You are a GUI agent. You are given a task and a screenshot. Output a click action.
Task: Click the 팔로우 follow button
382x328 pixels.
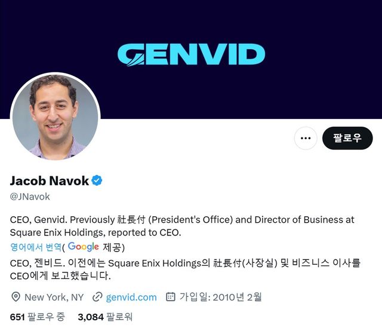point(347,138)
